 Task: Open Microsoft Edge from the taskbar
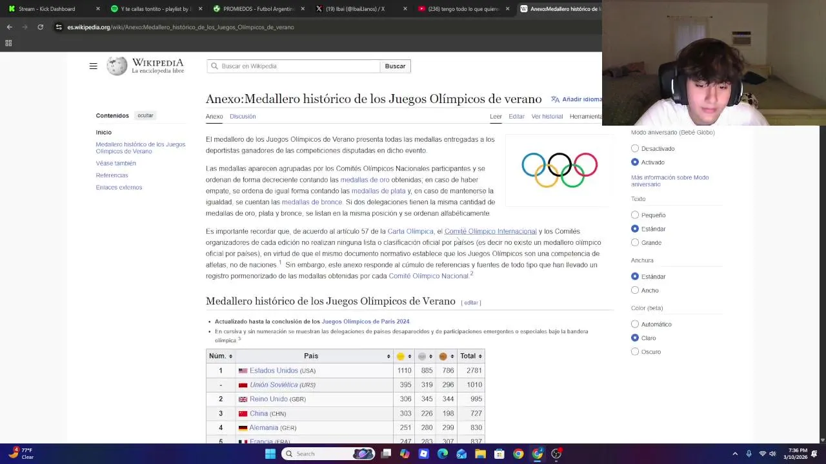pos(443,454)
